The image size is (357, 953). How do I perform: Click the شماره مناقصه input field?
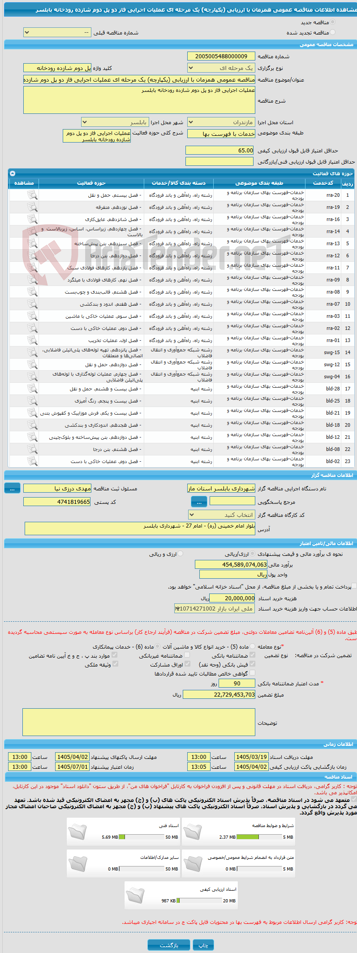tap(221, 56)
